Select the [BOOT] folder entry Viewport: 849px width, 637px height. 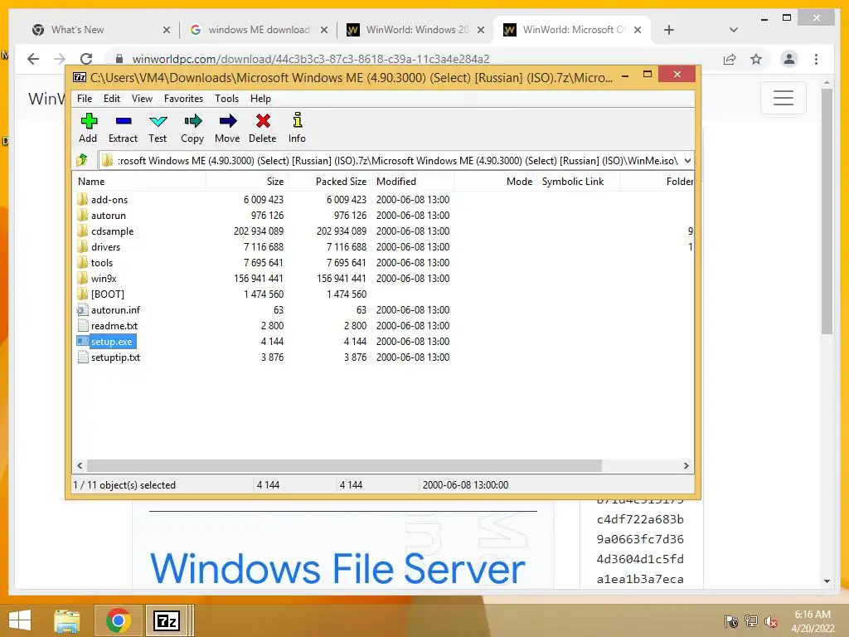click(107, 294)
